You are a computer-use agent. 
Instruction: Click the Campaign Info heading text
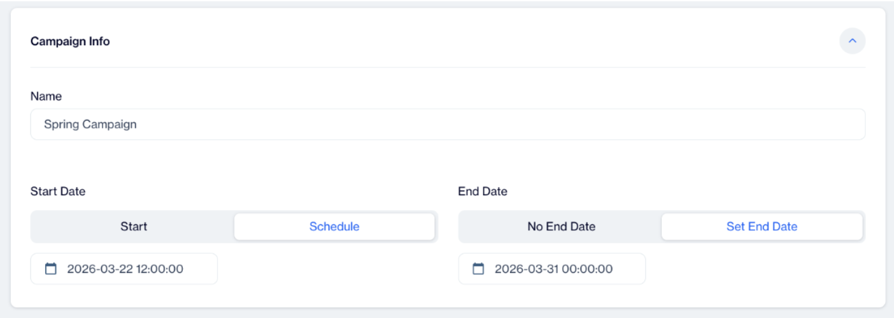[70, 41]
